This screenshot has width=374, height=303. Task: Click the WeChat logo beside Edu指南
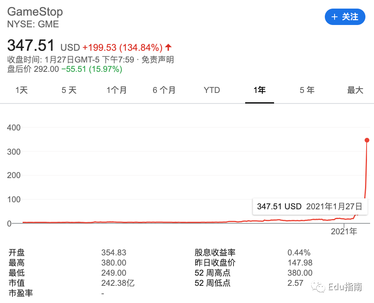point(321,288)
